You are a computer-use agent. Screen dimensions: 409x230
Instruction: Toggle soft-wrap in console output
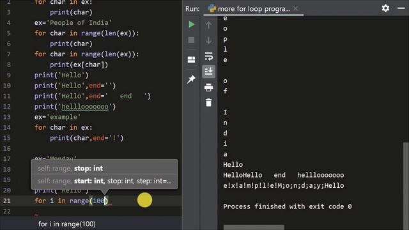click(208, 56)
